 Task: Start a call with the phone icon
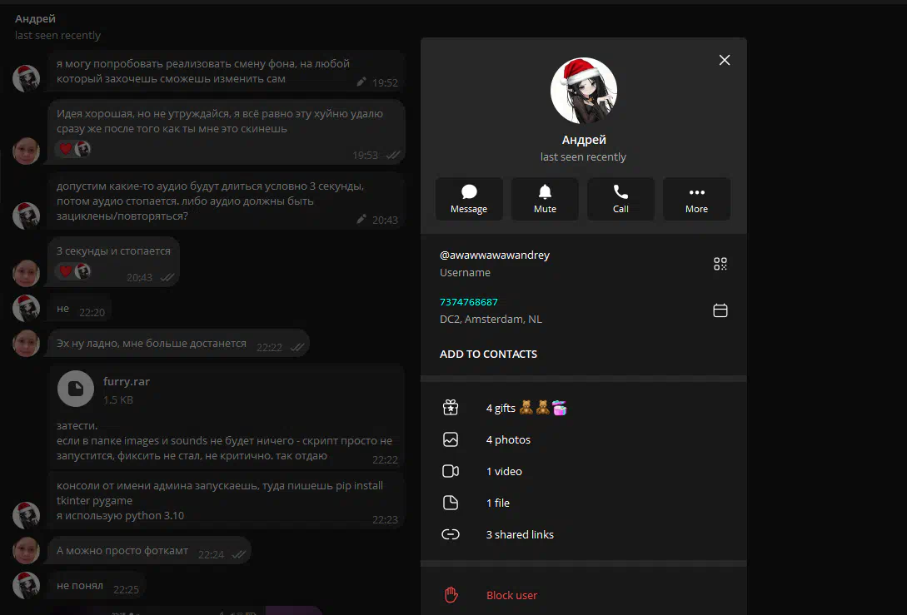(620, 199)
